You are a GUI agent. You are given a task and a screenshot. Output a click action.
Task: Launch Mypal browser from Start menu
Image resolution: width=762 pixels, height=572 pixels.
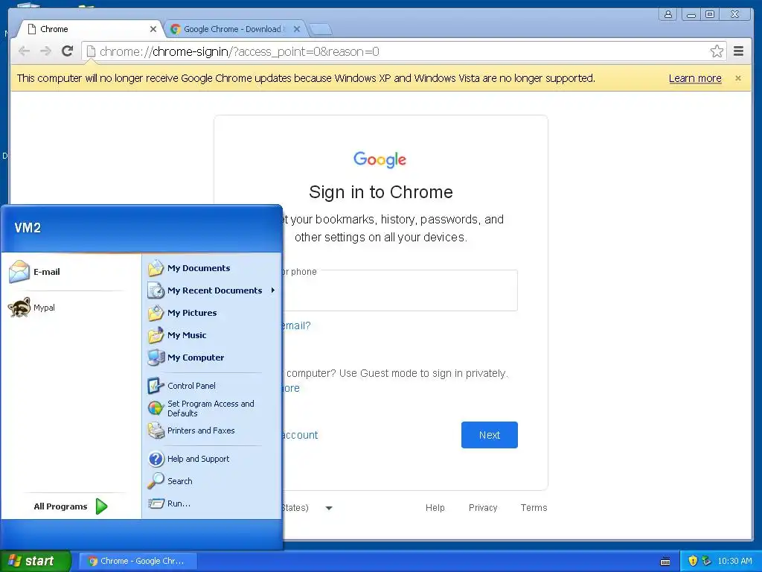click(x=69, y=308)
